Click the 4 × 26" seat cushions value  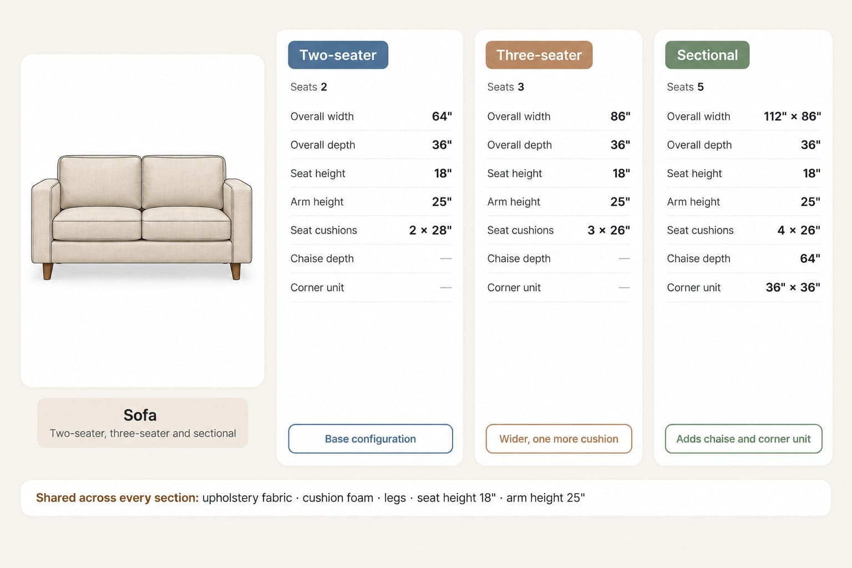(799, 230)
